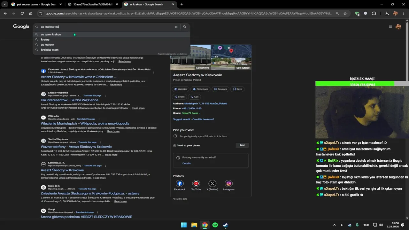The height and width of the screenshot is (230, 409).
Task: Reload the current Google search page
Action: pyautogui.click(x=22, y=13)
